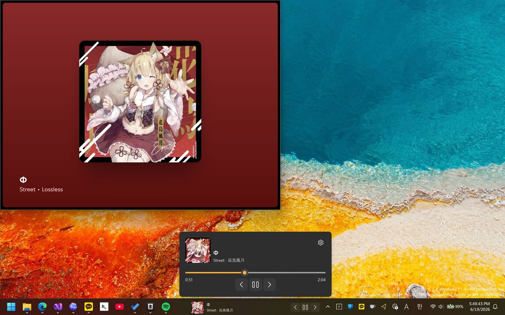The width and height of the screenshot is (505, 315).
Task: Skip to next track in flyout
Action: pos(270,284)
